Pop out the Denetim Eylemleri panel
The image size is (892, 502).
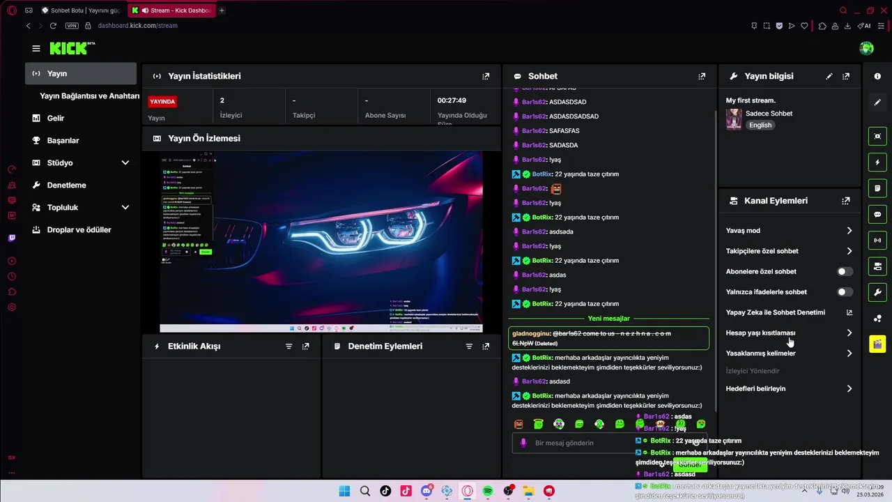pos(486,346)
